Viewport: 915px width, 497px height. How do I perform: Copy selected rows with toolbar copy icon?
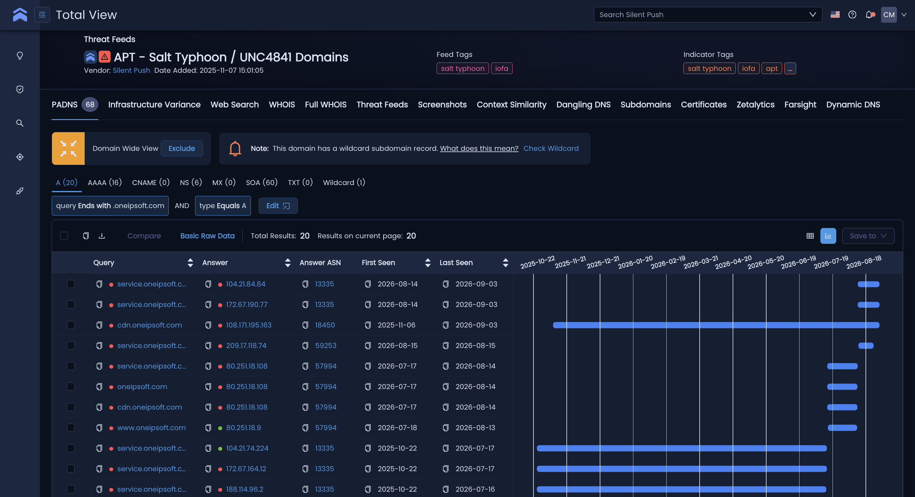pos(86,236)
